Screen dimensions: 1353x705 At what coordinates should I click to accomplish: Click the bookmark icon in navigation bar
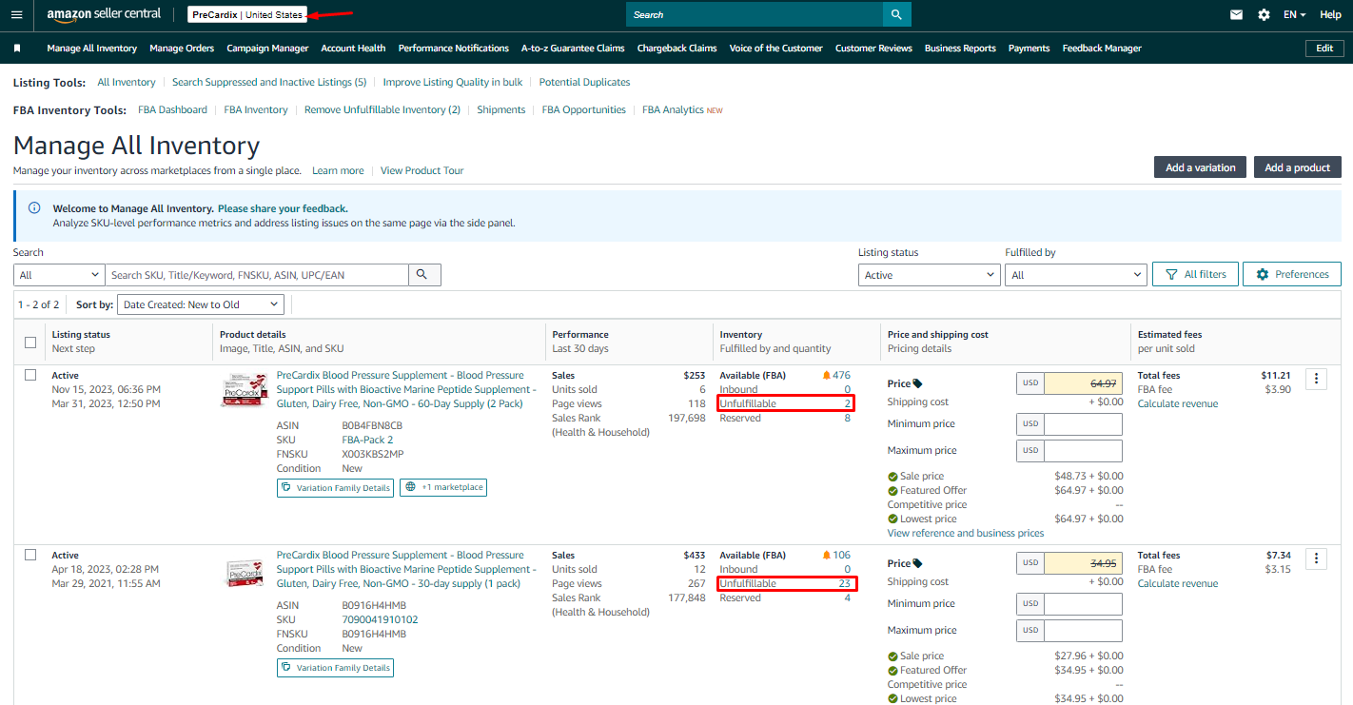click(17, 49)
